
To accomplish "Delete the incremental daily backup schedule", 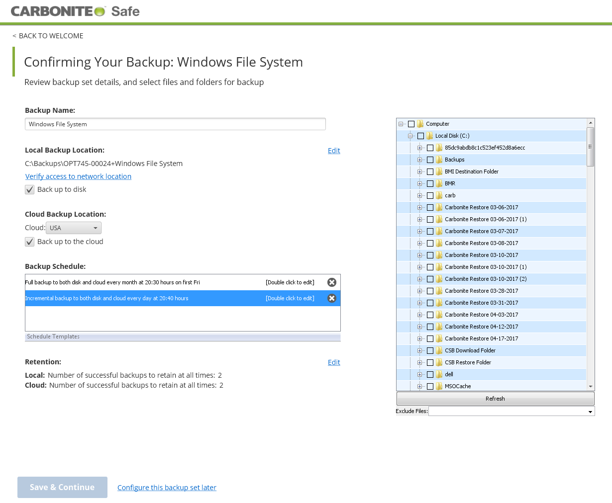I will [332, 298].
